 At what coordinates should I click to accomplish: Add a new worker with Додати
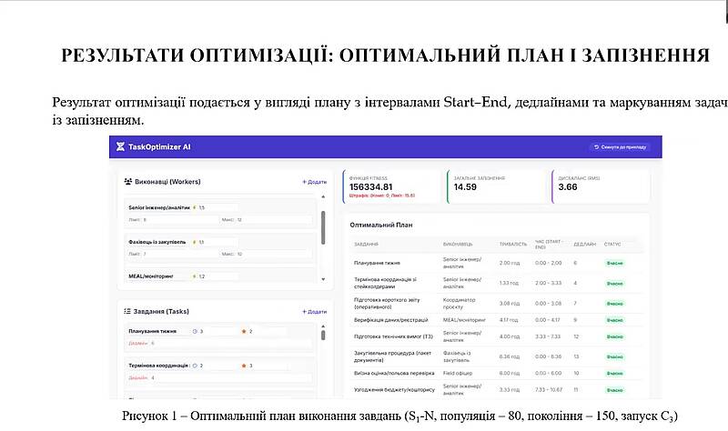click(x=314, y=182)
